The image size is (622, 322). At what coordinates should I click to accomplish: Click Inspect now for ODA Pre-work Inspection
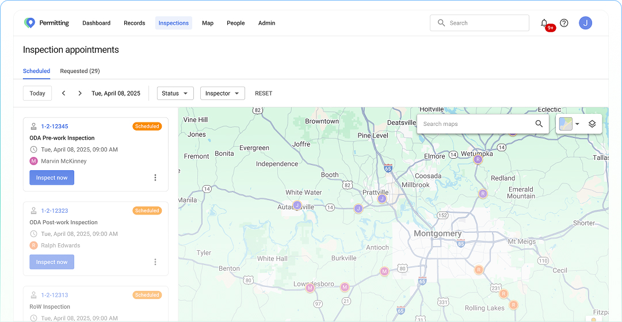click(52, 178)
